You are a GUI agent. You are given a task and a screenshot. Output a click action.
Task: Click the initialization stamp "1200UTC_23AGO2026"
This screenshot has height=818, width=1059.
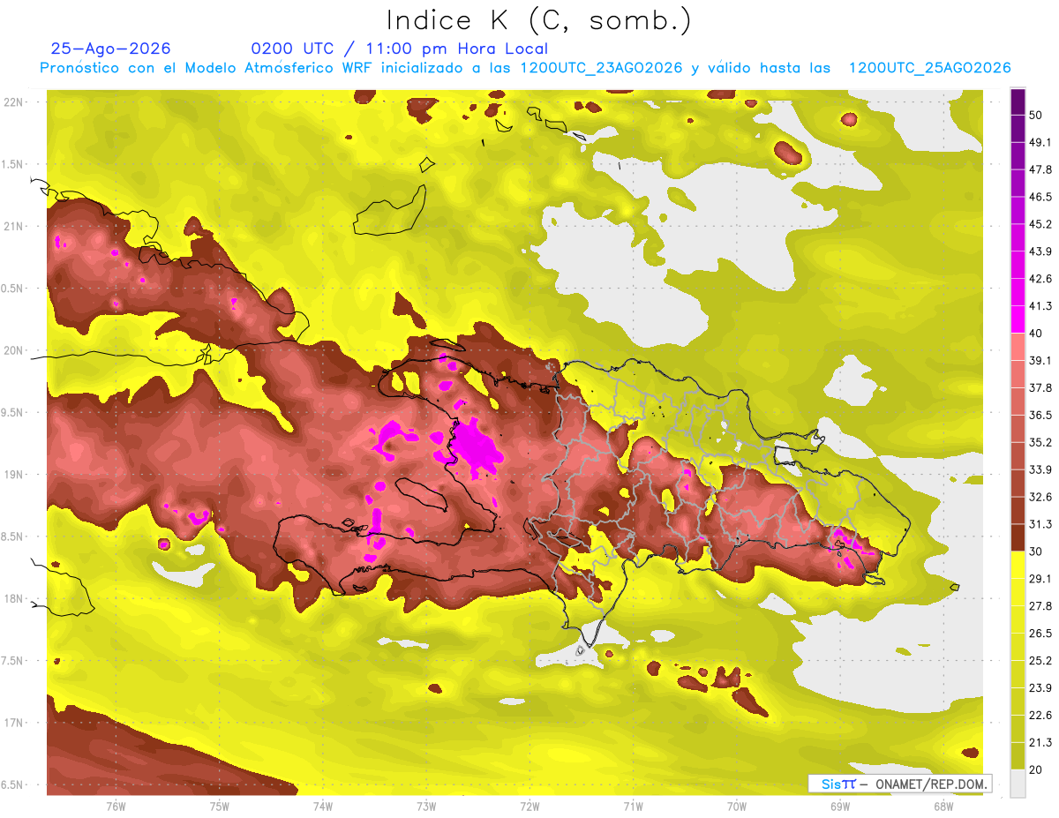click(x=601, y=68)
